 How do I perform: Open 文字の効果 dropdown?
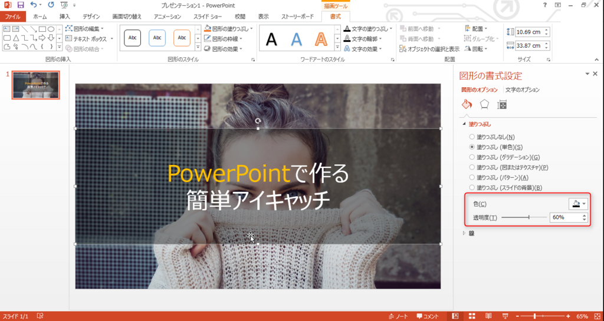click(x=380, y=49)
